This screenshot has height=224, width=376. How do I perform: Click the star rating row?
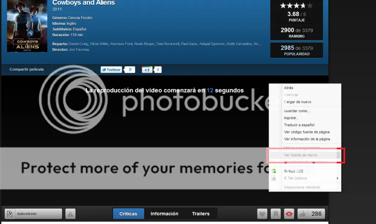pyautogui.click(x=296, y=5)
